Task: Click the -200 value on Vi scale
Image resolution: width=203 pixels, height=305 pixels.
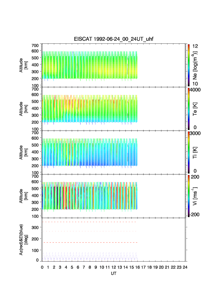Action: tap(194, 215)
